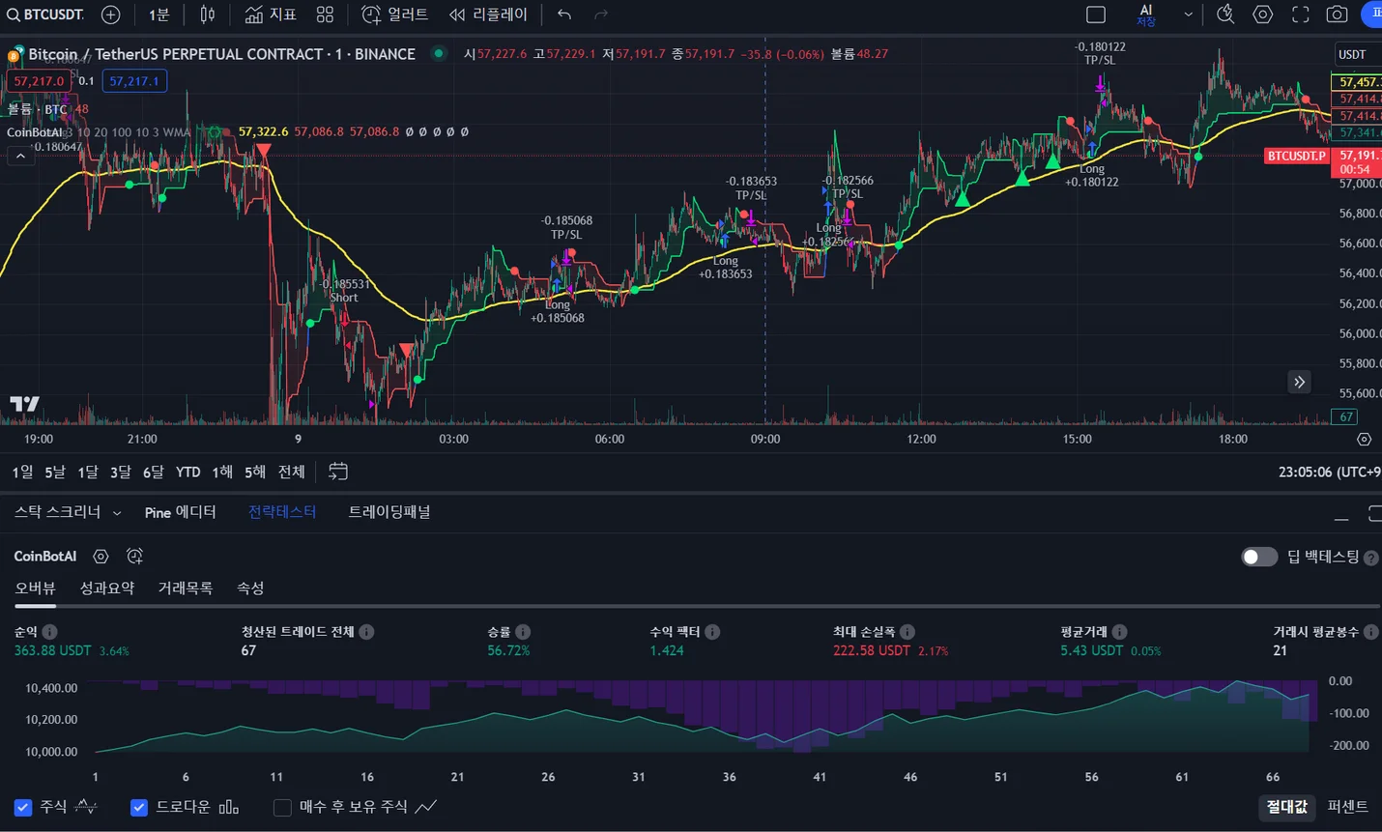
Task: Set the 1해 date range
Action: click(222, 472)
